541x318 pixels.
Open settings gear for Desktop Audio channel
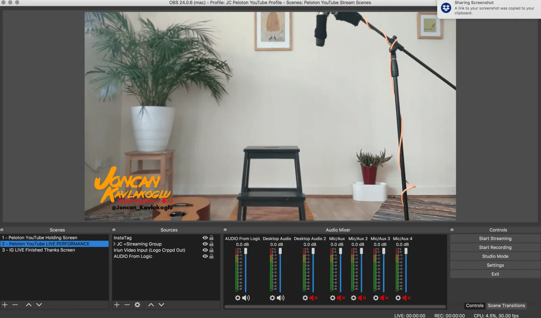pos(272,298)
